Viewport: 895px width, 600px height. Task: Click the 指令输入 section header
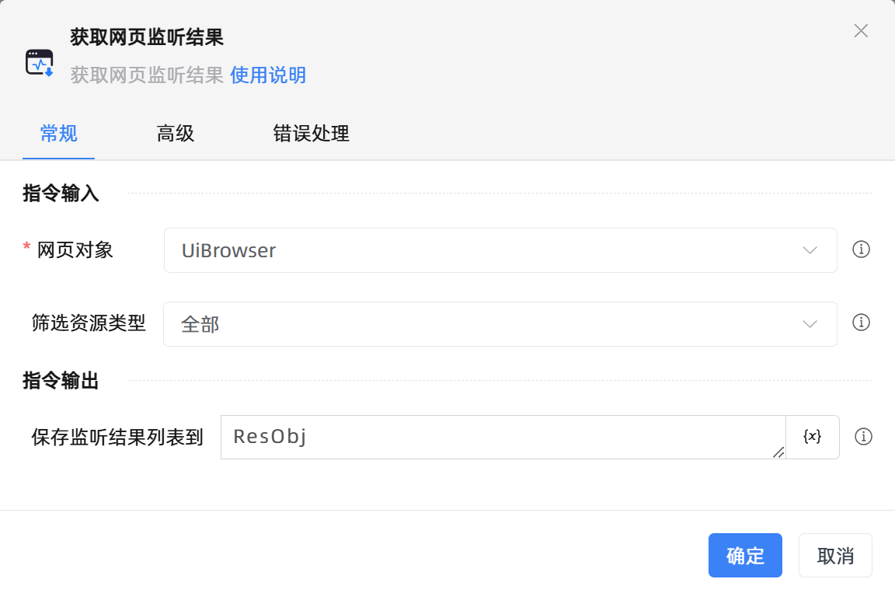61,193
